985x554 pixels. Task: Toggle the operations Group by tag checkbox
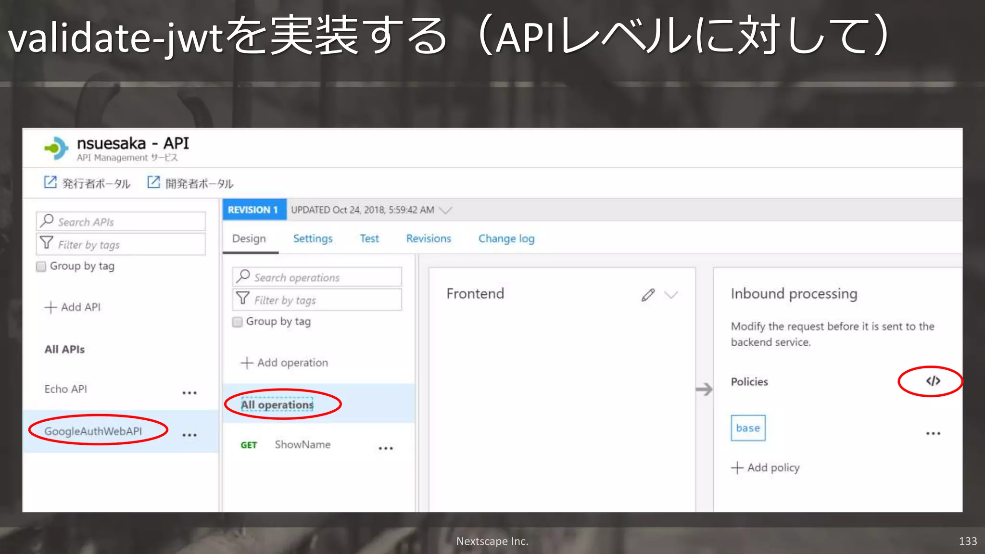pyautogui.click(x=237, y=322)
